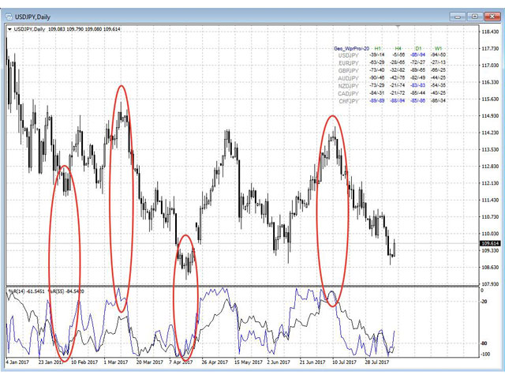
Task: Choose the EURJPY row in the dashboard
Action: [346, 63]
